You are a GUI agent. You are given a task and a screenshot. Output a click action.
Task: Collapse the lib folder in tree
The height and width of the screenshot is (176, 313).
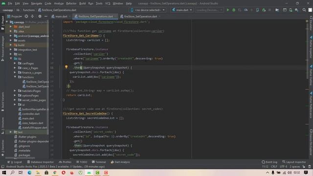(11, 59)
